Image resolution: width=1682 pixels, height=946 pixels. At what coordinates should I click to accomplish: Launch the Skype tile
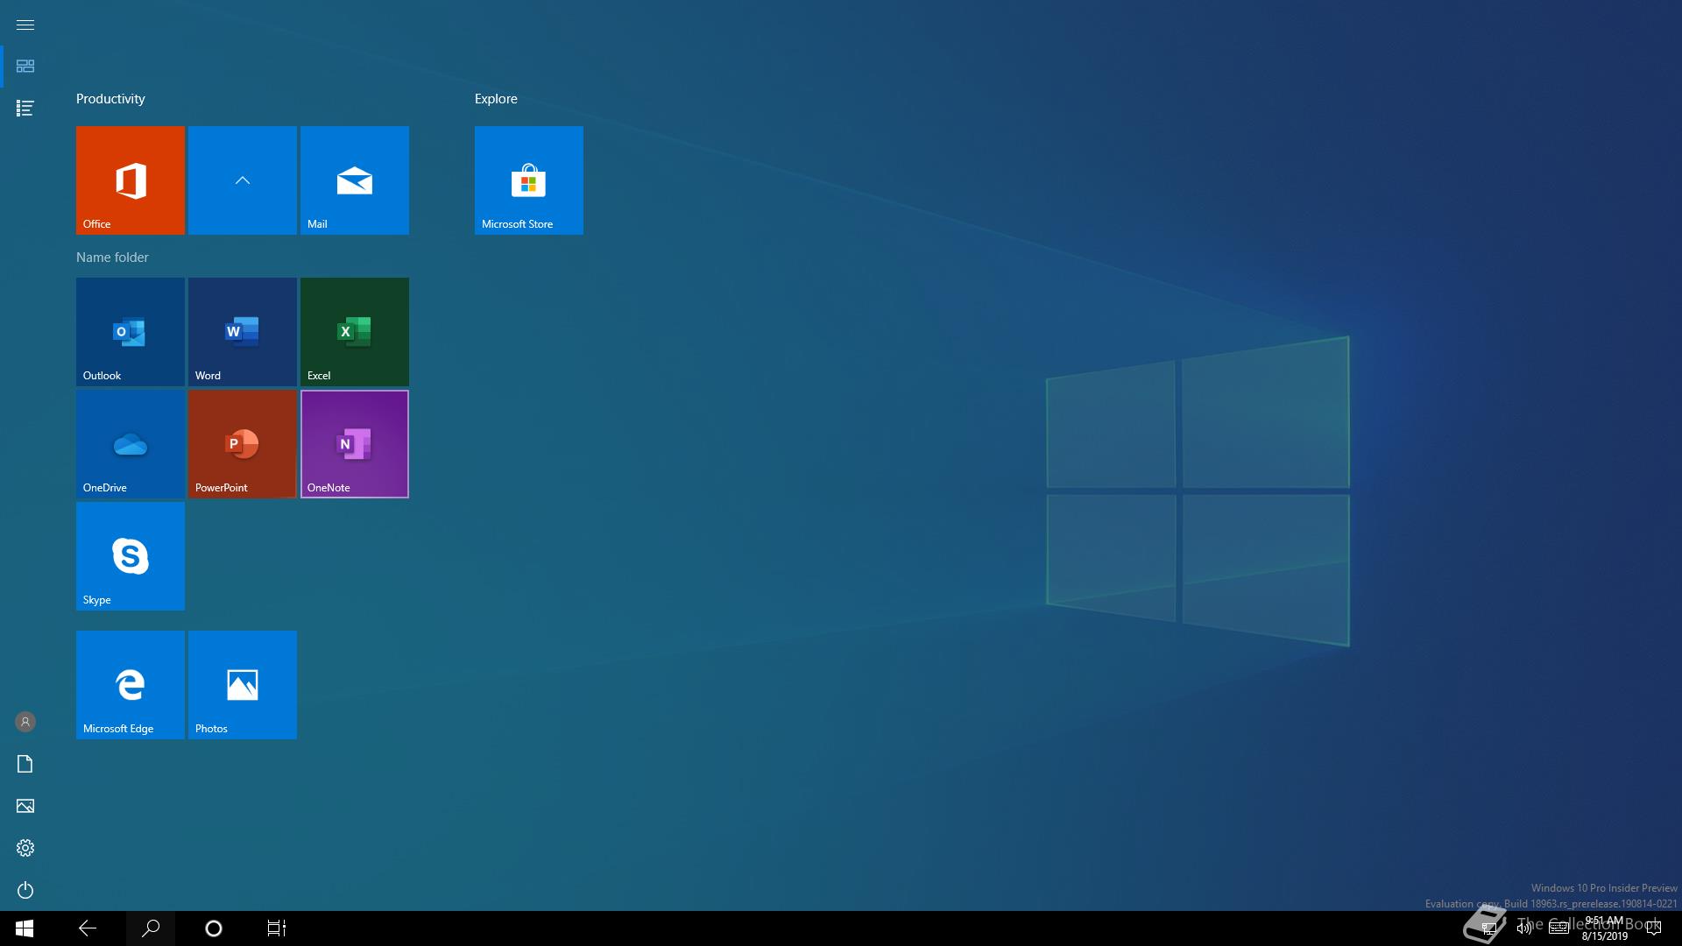coord(130,556)
